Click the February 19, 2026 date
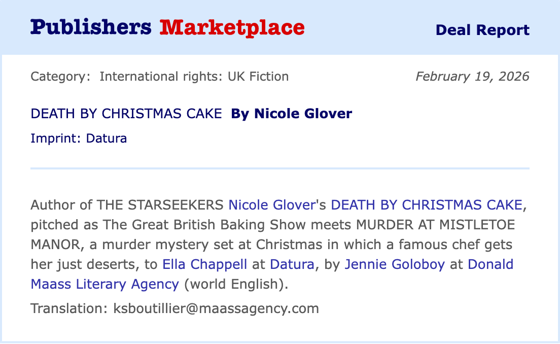The image size is (560, 344). pos(472,77)
